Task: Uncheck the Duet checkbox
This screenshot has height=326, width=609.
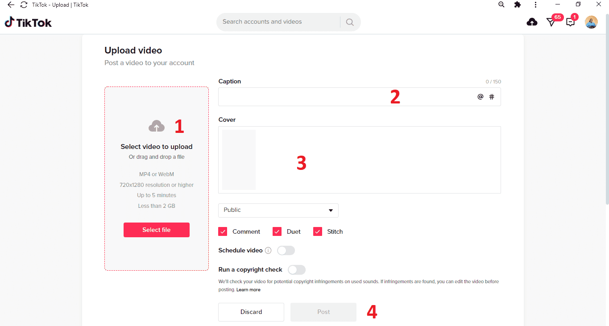Action: point(277,231)
